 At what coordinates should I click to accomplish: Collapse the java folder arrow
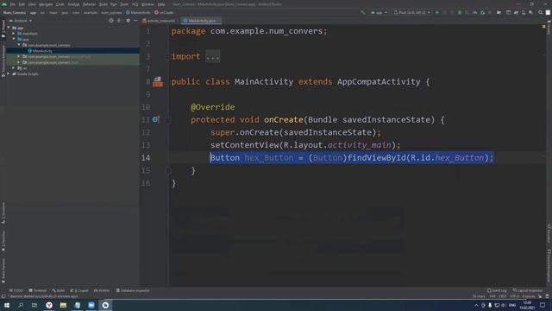tap(14, 39)
